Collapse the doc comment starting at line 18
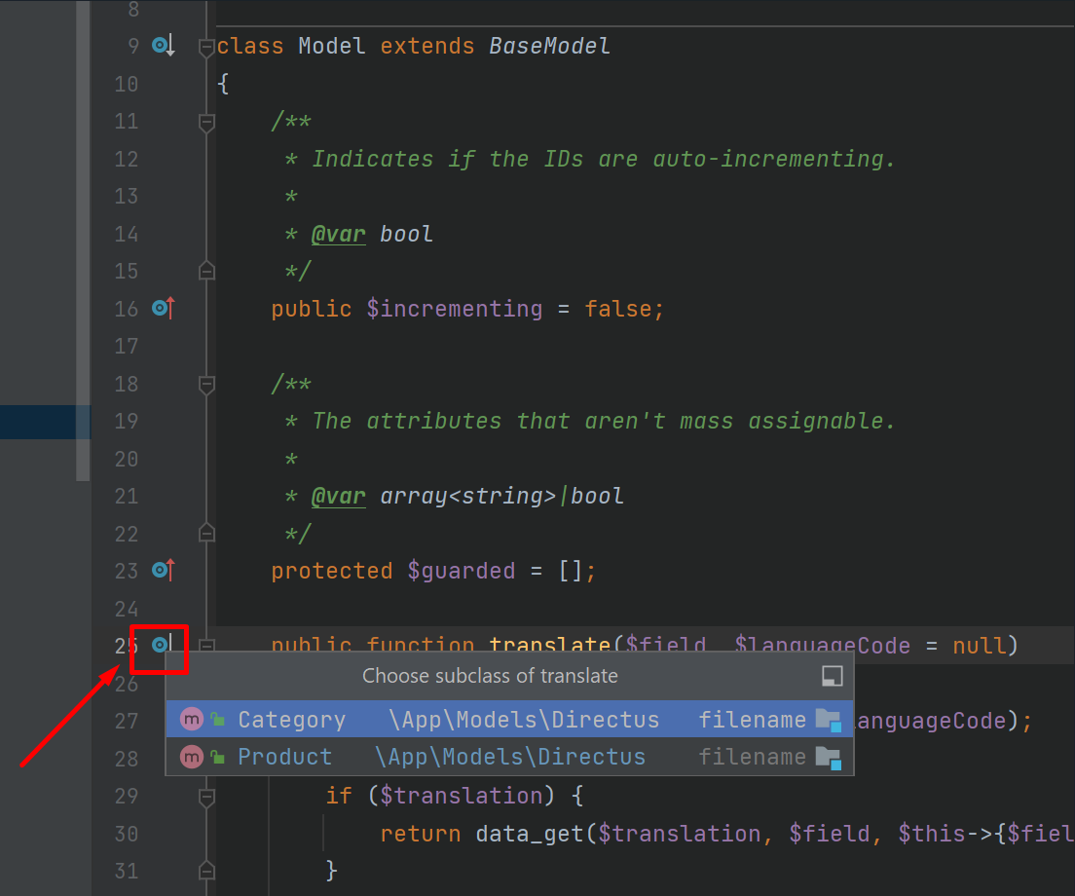The width and height of the screenshot is (1075, 896). pyautogui.click(x=205, y=385)
